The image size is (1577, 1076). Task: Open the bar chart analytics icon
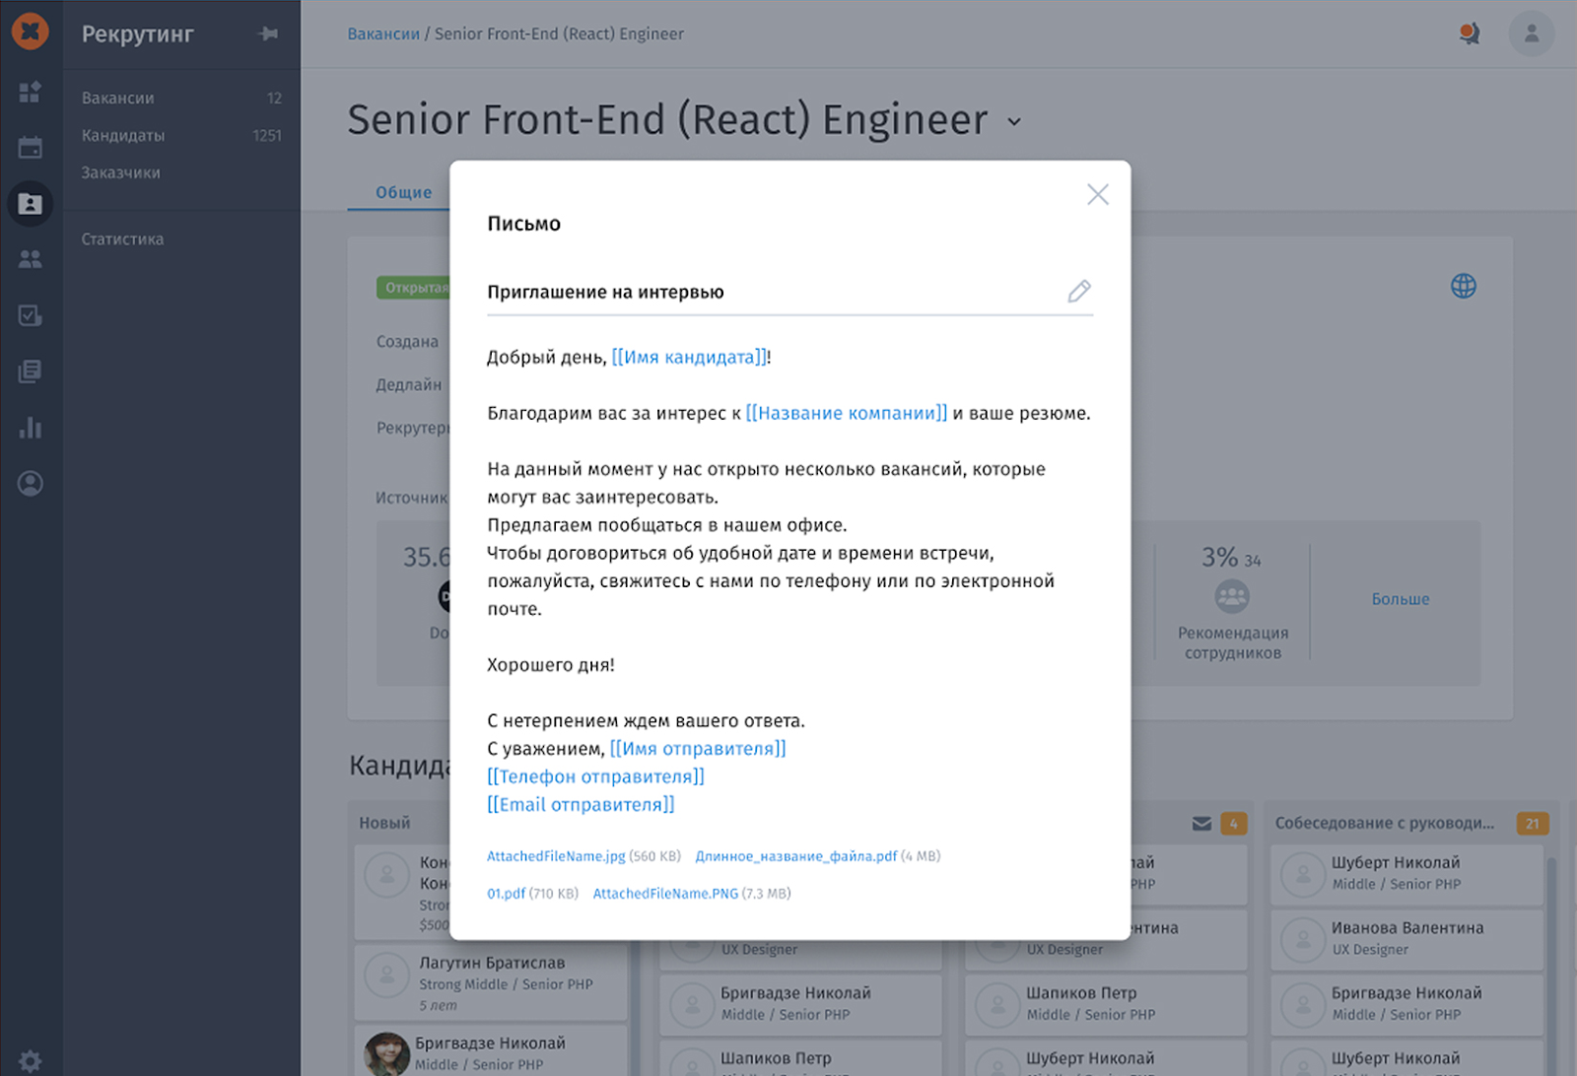click(31, 428)
